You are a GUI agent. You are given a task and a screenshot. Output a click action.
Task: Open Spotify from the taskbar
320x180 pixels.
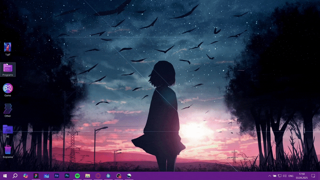[77, 176]
